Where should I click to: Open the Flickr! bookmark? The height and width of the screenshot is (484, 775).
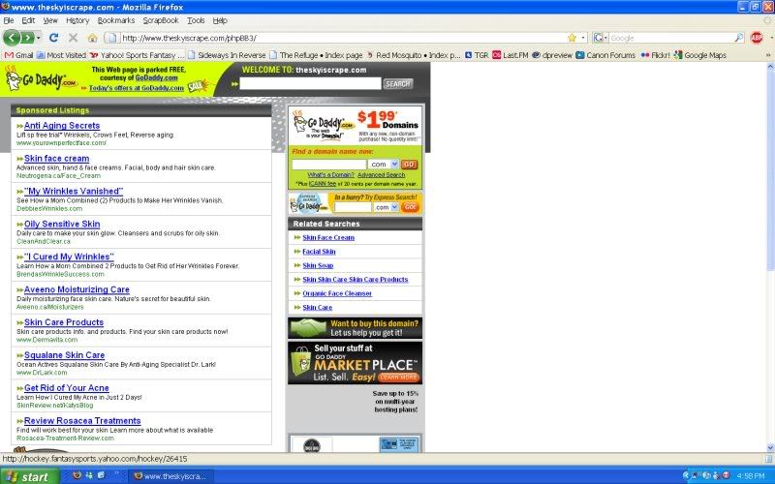[656, 55]
